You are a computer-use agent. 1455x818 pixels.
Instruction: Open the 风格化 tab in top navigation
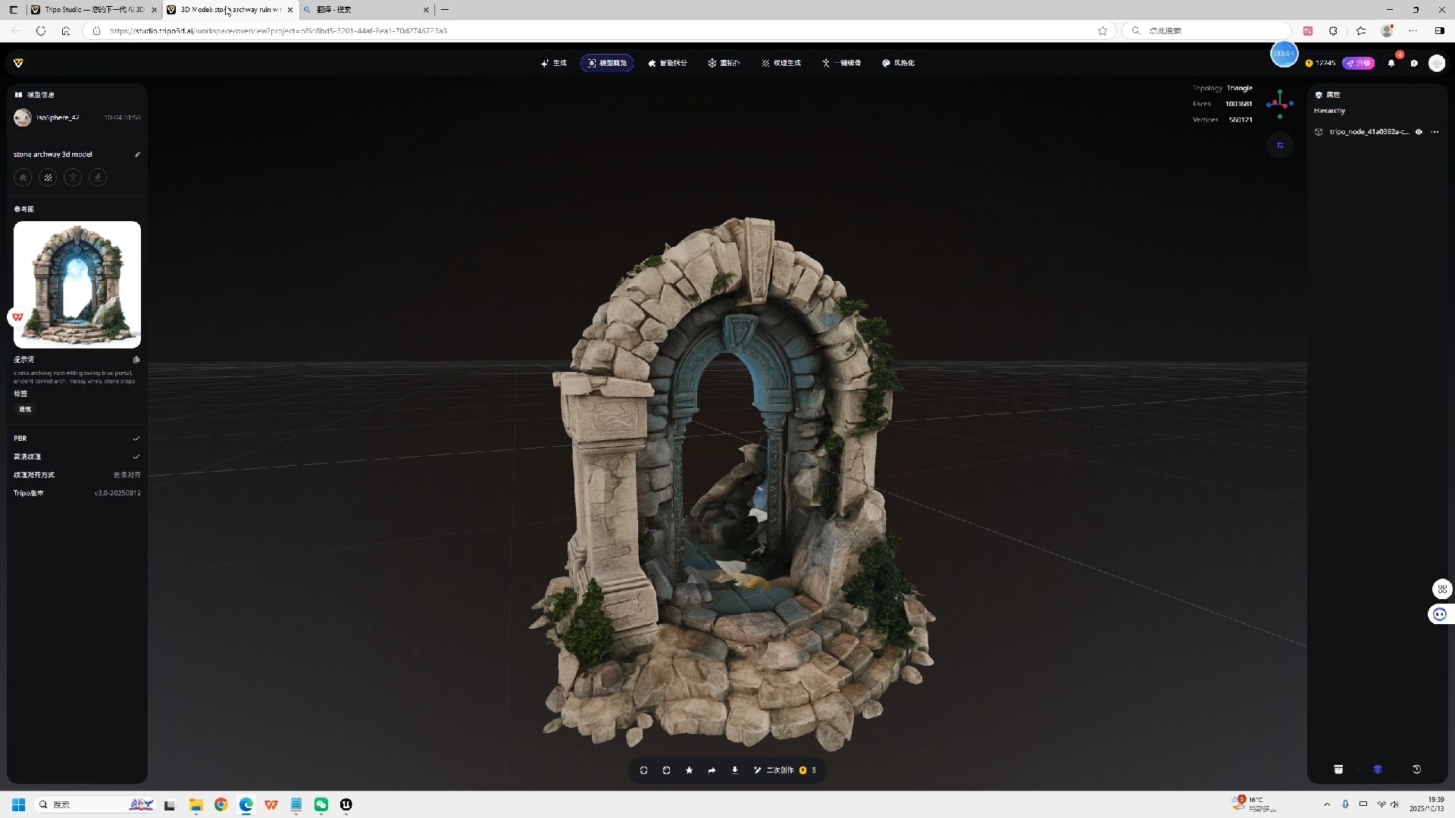click(898, 63)
